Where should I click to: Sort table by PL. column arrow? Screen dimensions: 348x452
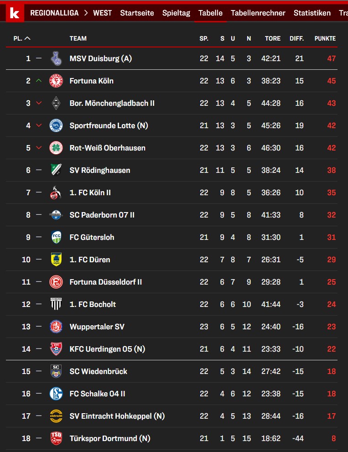click(x=27, y=39)
